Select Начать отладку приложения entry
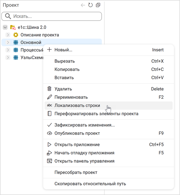Image resolution: width=180 pixels, height=195 pixels. tap(108, 153)
